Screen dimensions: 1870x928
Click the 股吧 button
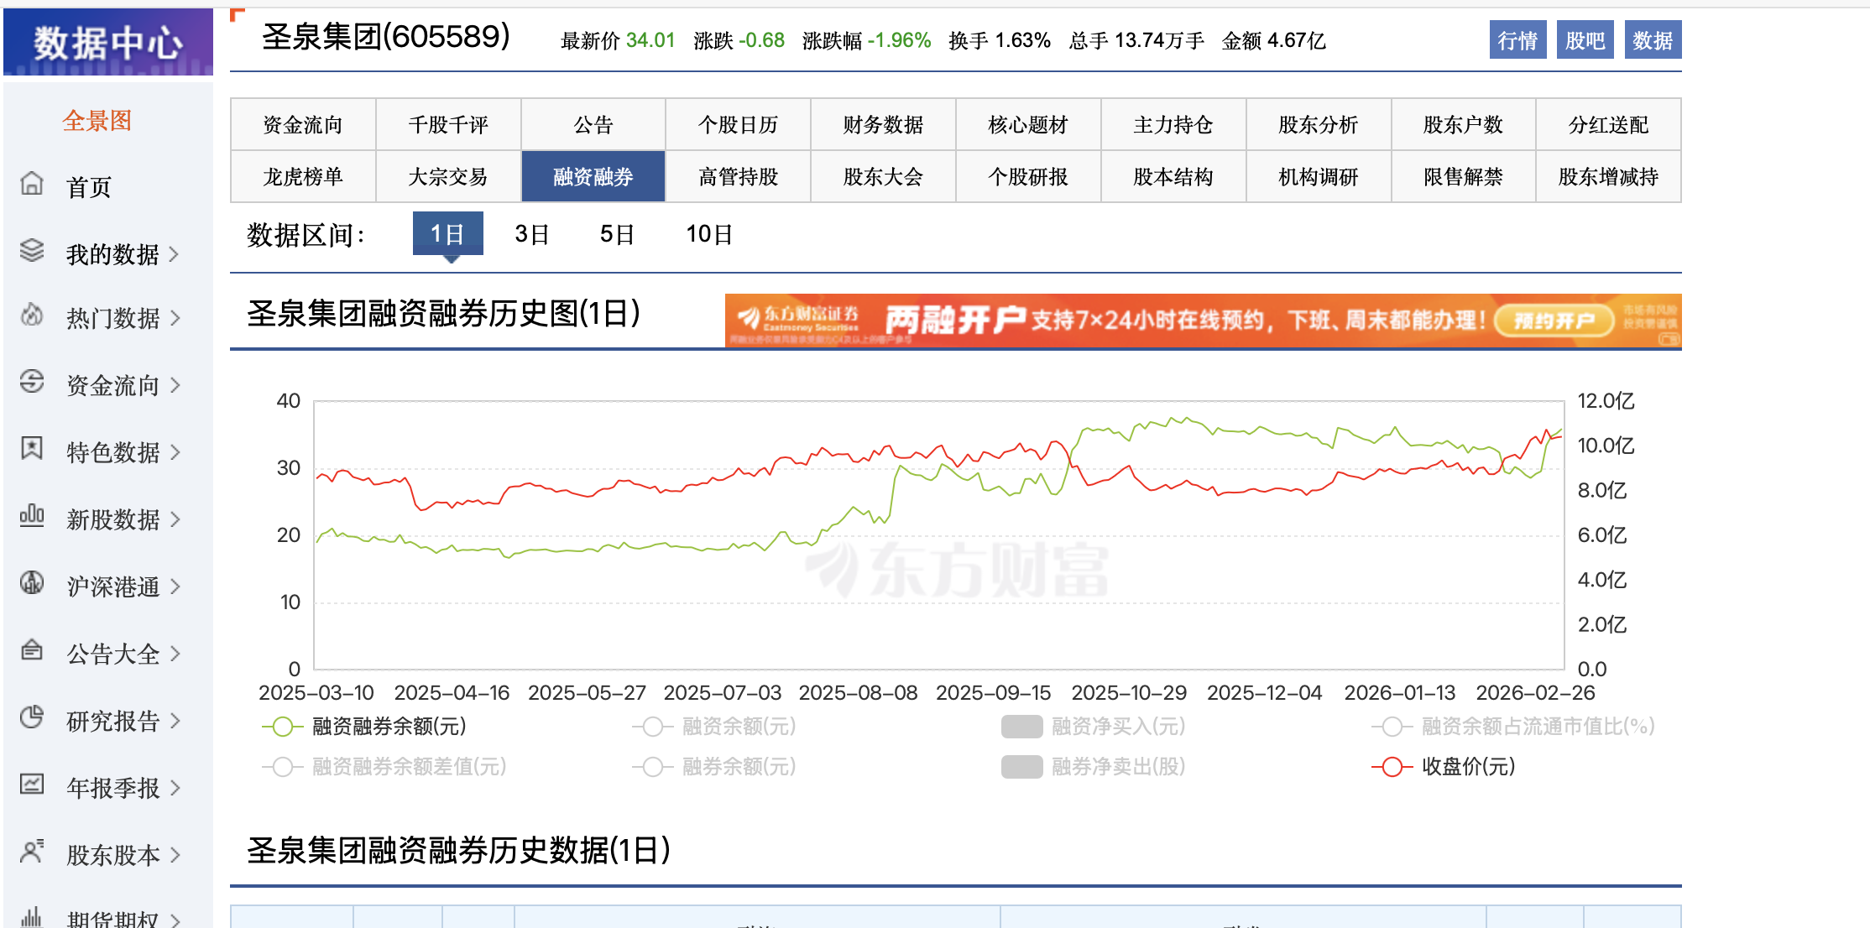coord(1585,40)
